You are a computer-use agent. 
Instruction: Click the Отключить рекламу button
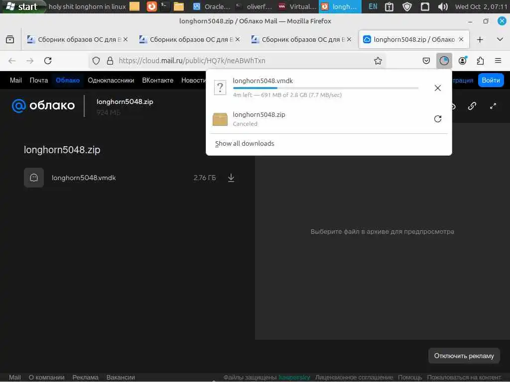464,356
